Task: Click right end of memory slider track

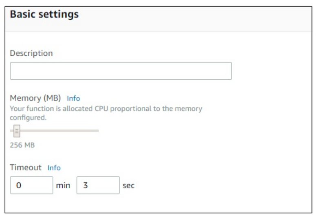Action: (97, 131)
